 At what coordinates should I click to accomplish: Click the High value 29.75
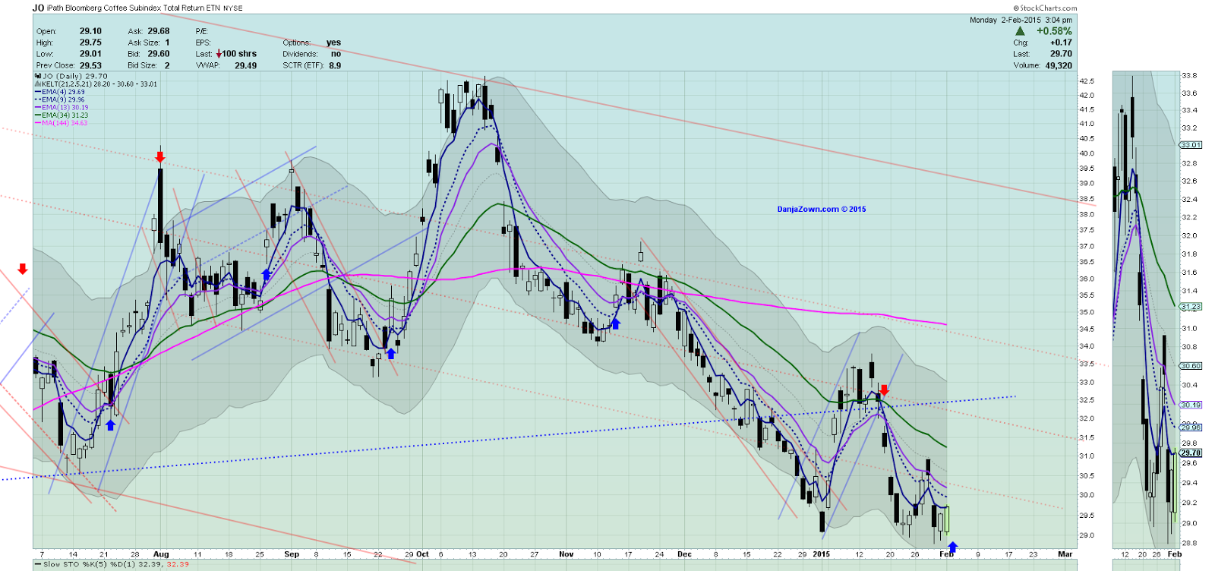(x=90, y=43)
